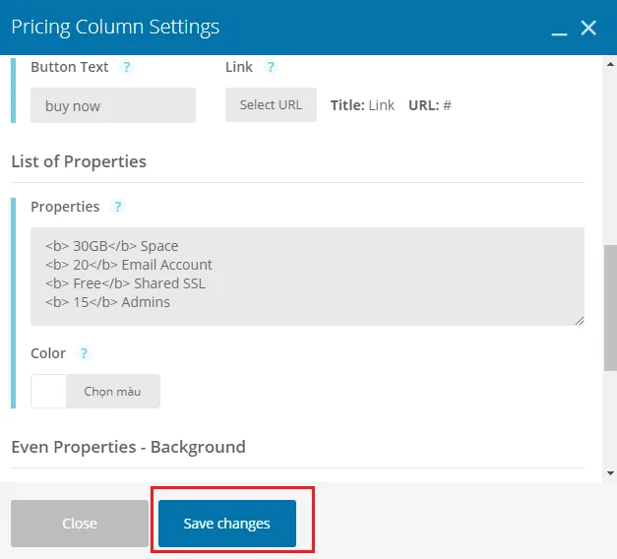The width and height of the screenshot is (617, 559).
Task: Click the gray Close button
Action: click(80, 524)
